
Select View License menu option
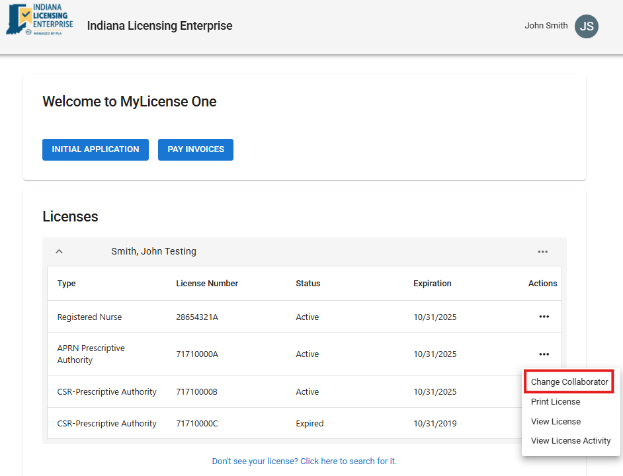pyautogui.click(x=556, y=422)
